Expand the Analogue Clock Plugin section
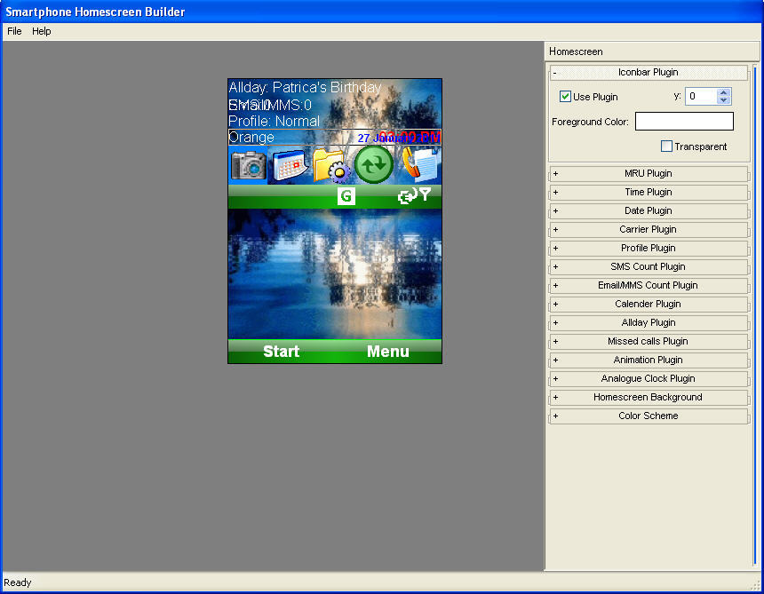This screenshot has height=594, width=764. pos(648,378)
